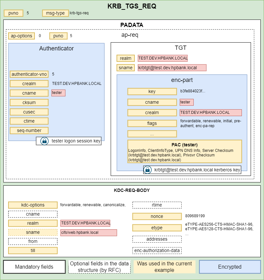
Task: Select the nonce field
Action: tap(157, 217)
